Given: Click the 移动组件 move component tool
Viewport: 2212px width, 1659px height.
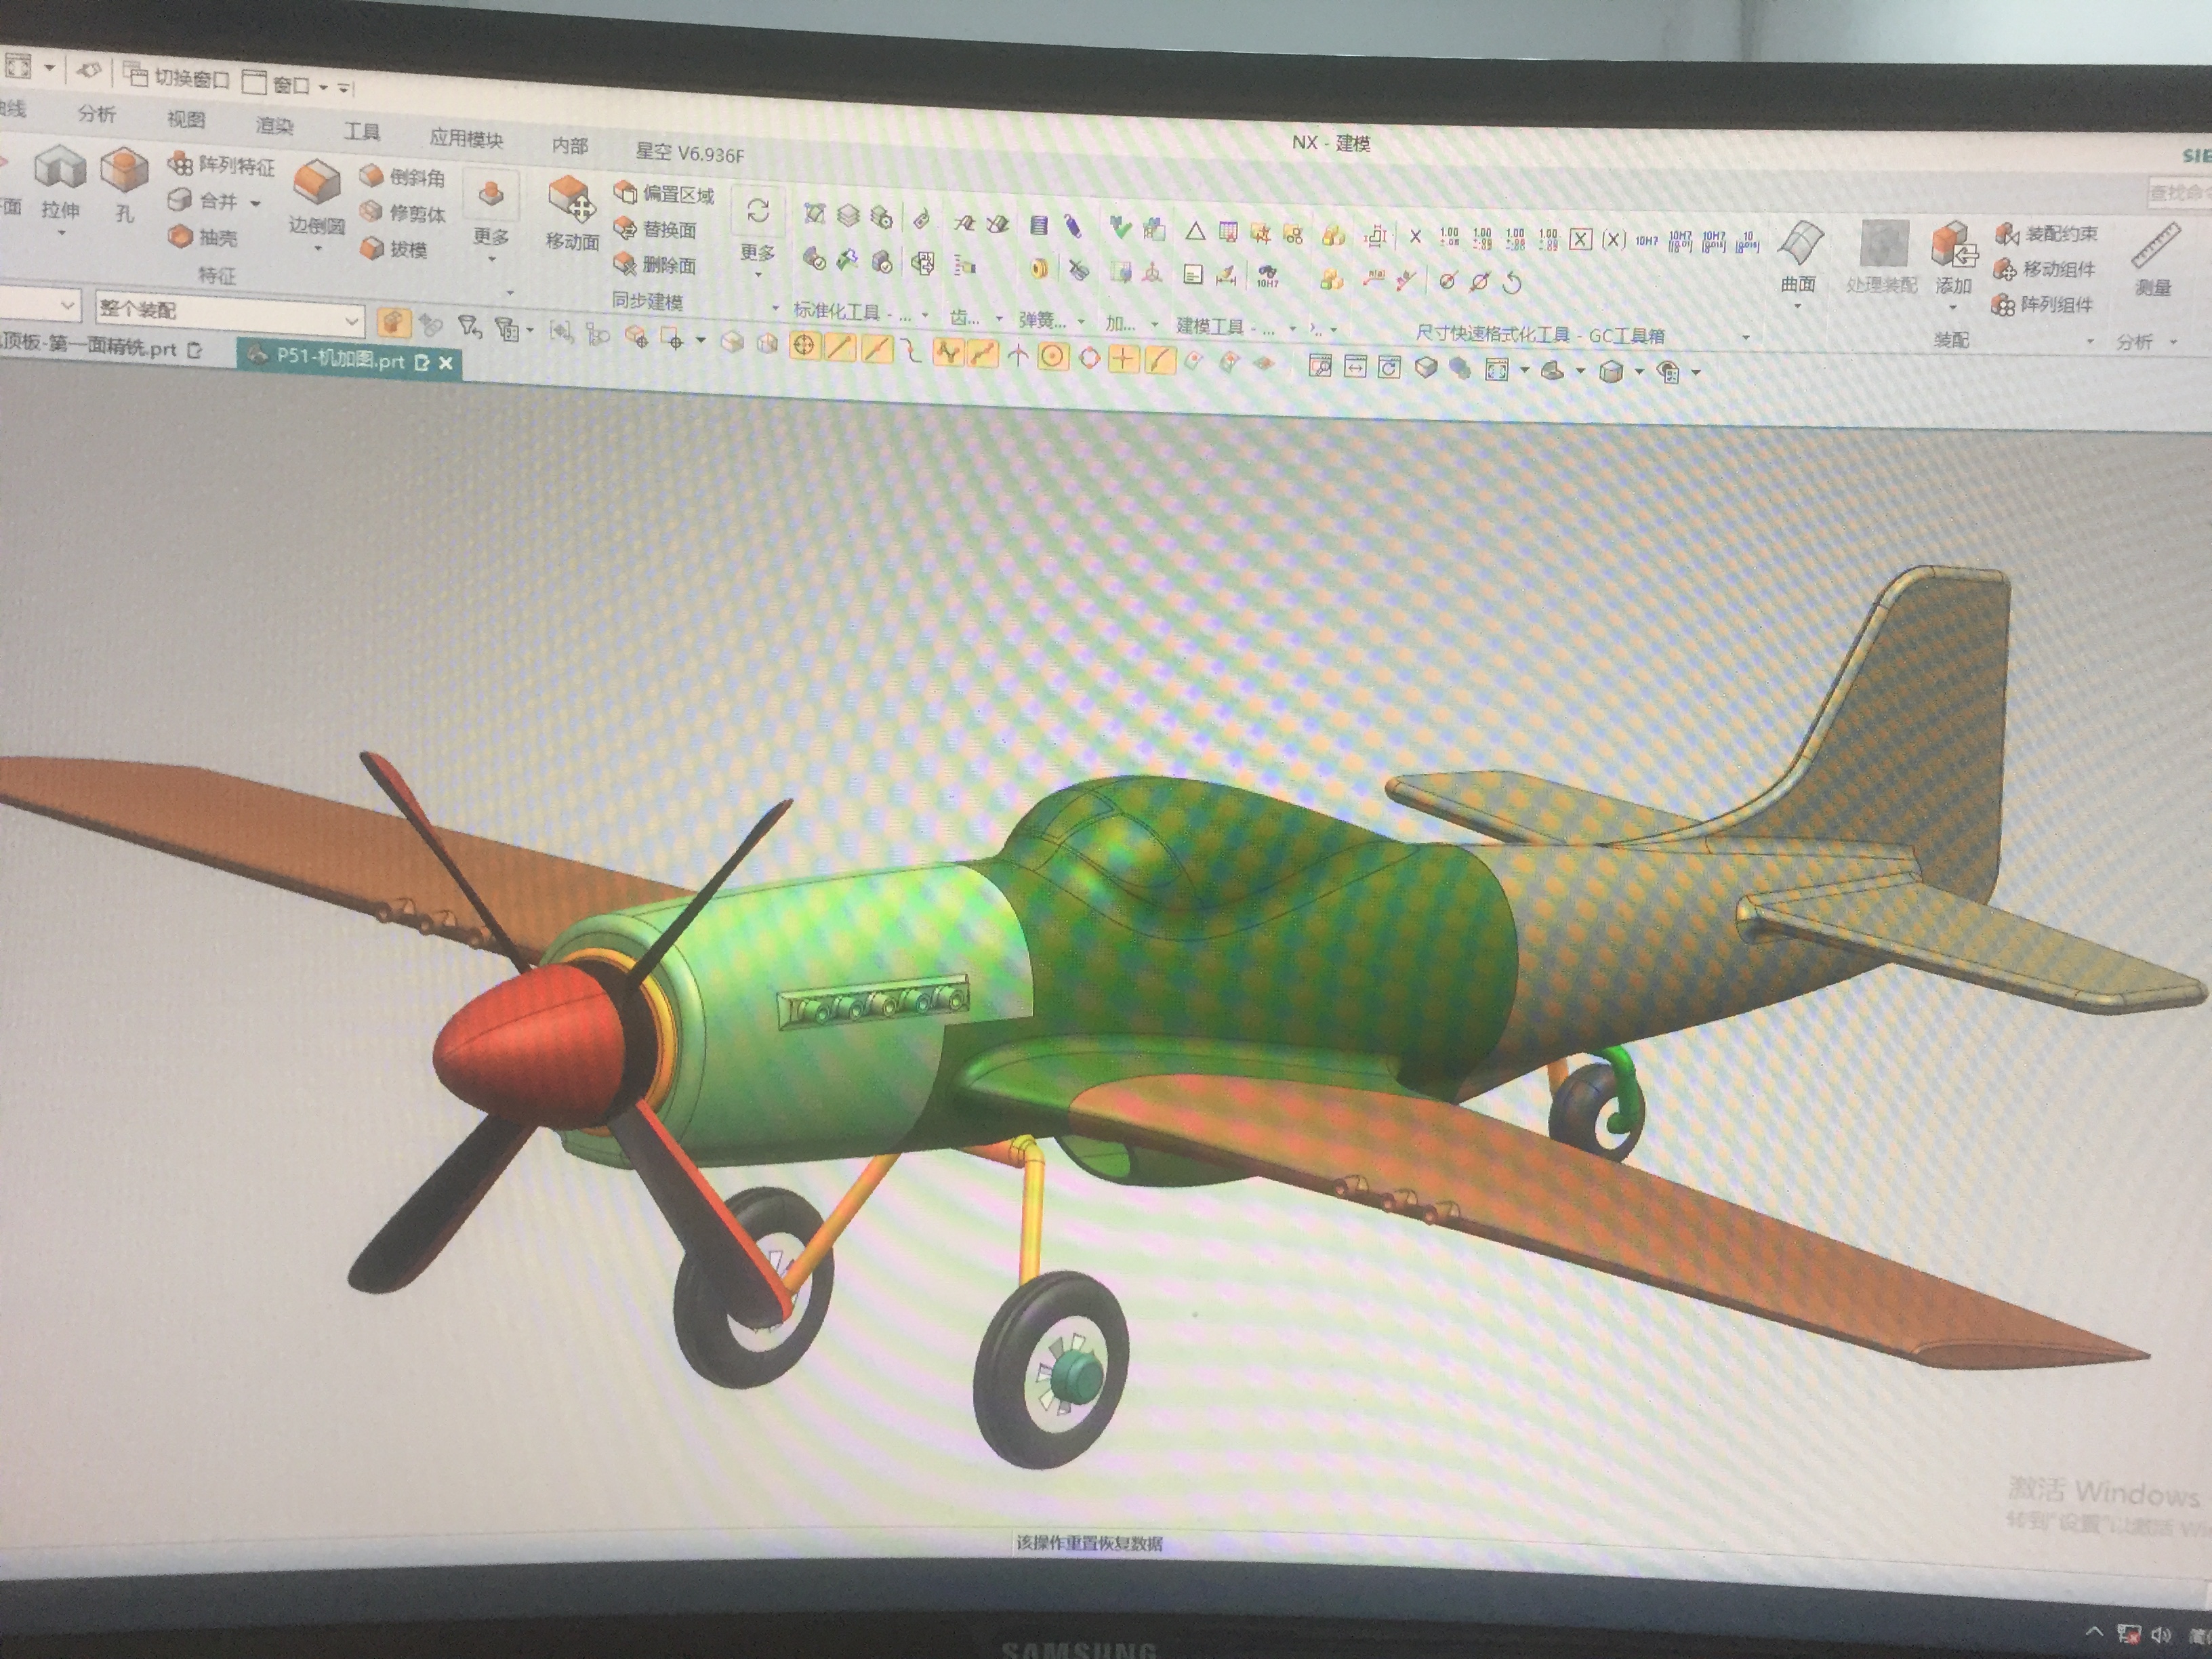Looking at the screenshot, I should (x=2045, y=269).
